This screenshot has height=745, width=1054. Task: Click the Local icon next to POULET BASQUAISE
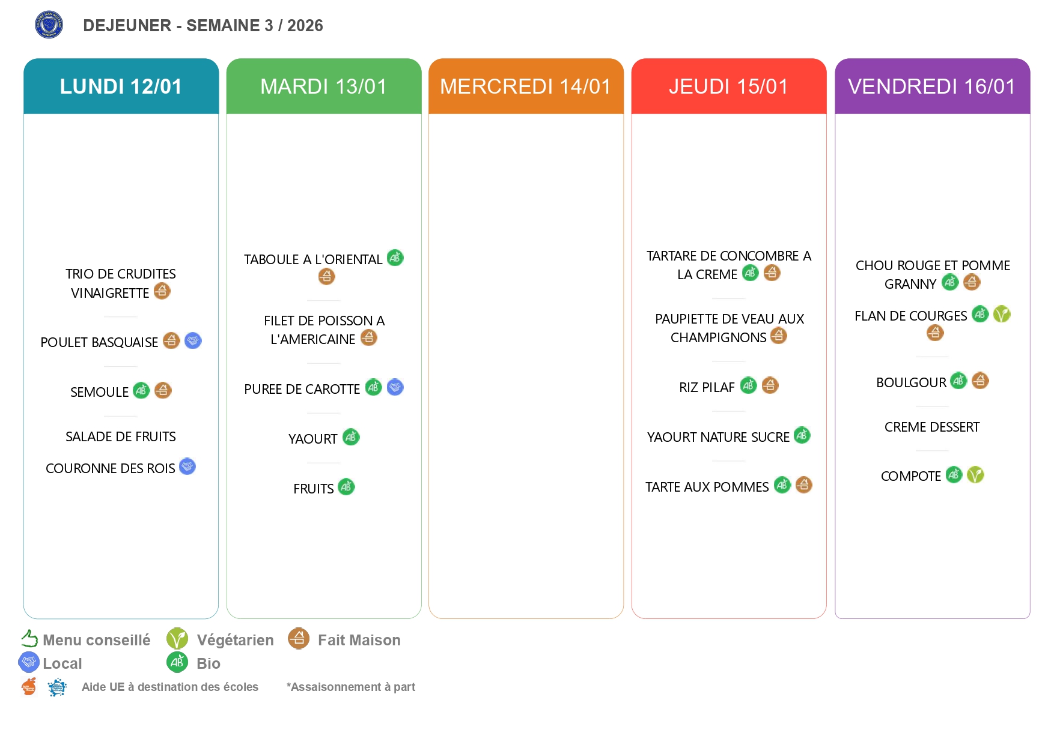[x=193, y=341]
